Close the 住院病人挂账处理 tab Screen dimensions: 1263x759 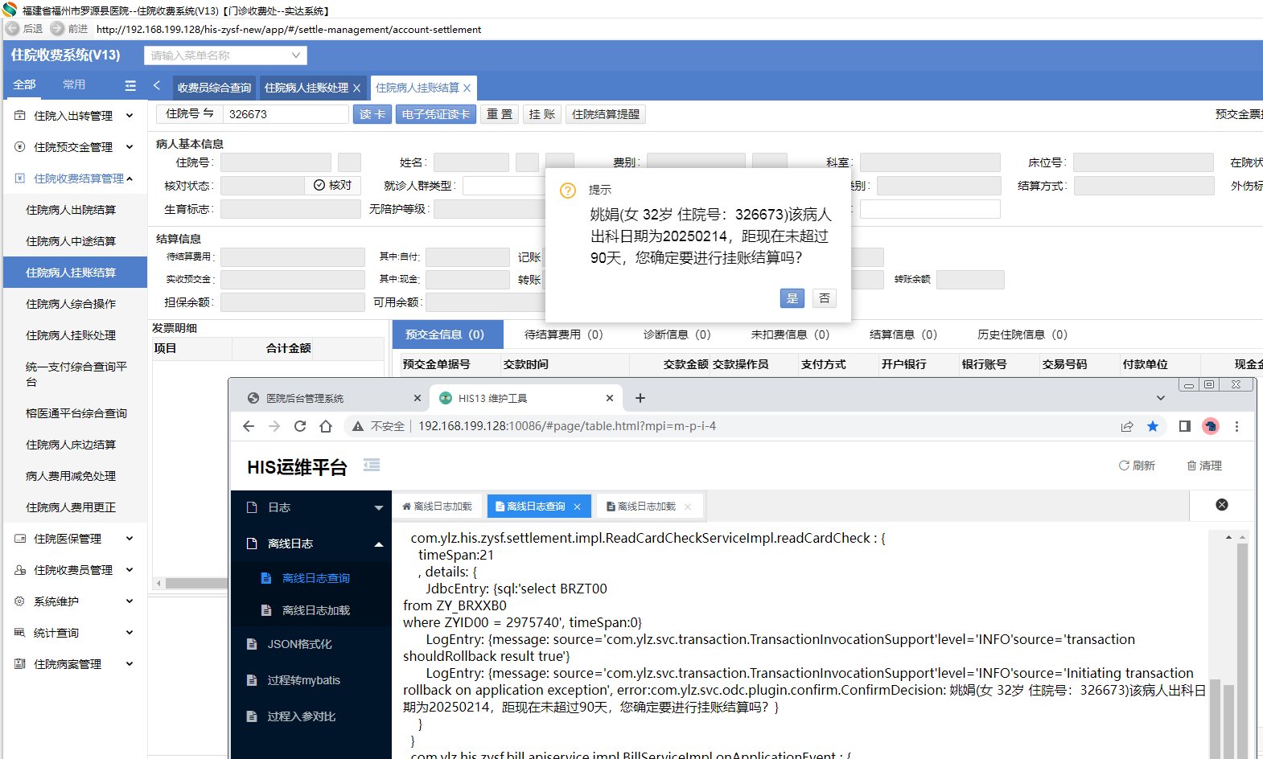coord(357,88)
